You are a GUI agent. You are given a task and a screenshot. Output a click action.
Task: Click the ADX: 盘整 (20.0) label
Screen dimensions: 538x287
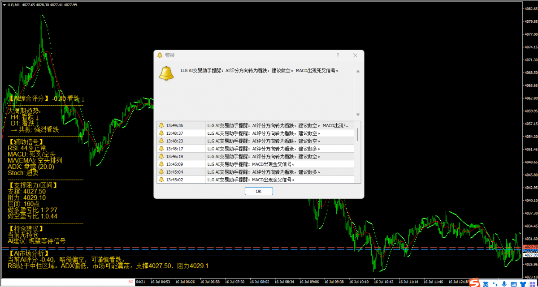click(x=31, y=167)
